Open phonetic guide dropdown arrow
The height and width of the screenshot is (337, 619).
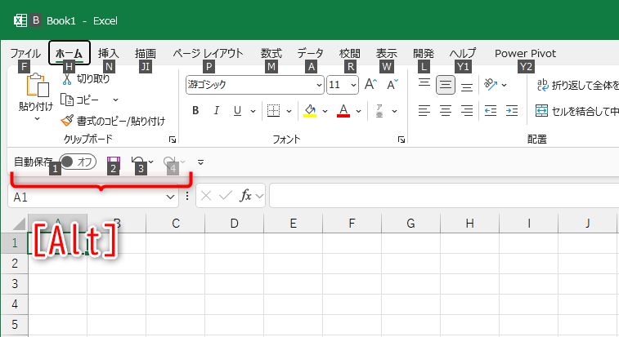pyautogui.click(x=394, y=111)
